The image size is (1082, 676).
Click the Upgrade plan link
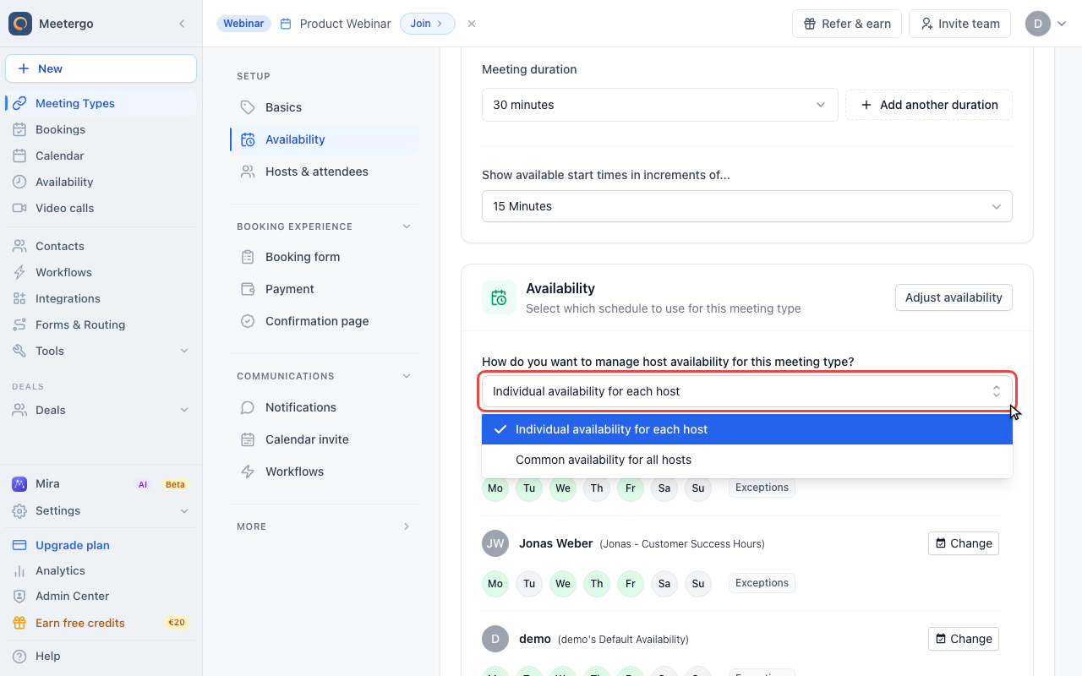click(x=73, y=545)
